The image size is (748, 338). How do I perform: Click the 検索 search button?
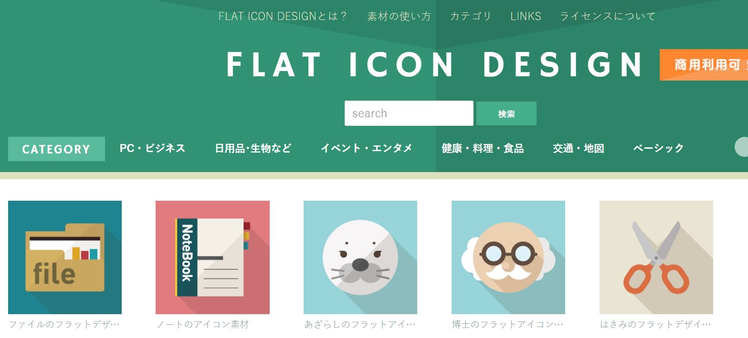point(506,113)
